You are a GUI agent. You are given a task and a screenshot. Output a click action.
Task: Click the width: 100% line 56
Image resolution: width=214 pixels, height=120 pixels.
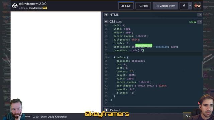(122, 29)
